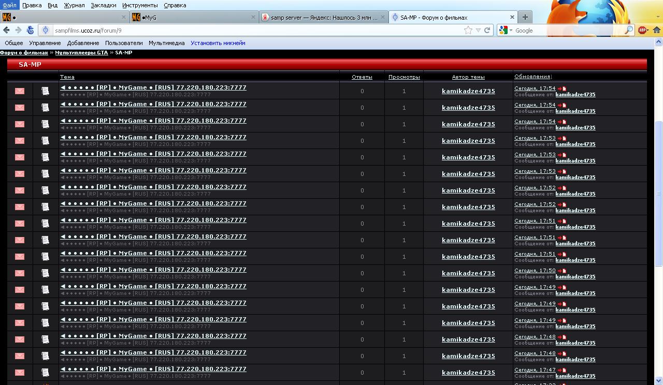Click the Adblock Plus ABP icon
This screenshot has height=385, width=663.
[642, 31]
